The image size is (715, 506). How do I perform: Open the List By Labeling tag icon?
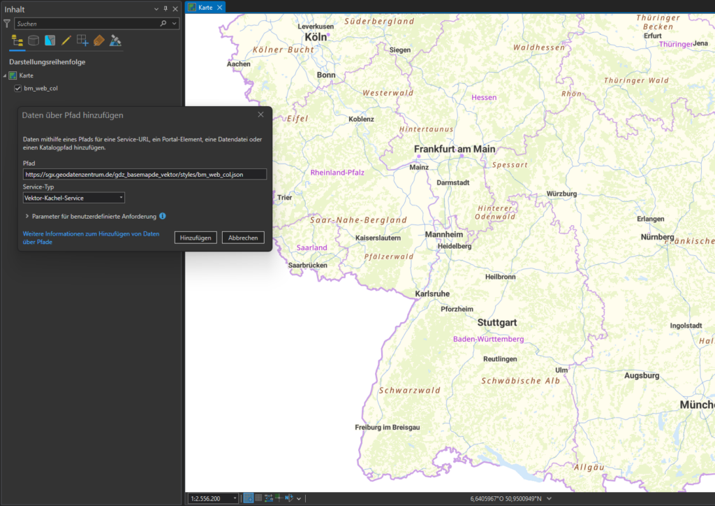98,41
